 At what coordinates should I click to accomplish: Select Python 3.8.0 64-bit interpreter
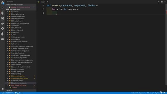coord(7,93)
